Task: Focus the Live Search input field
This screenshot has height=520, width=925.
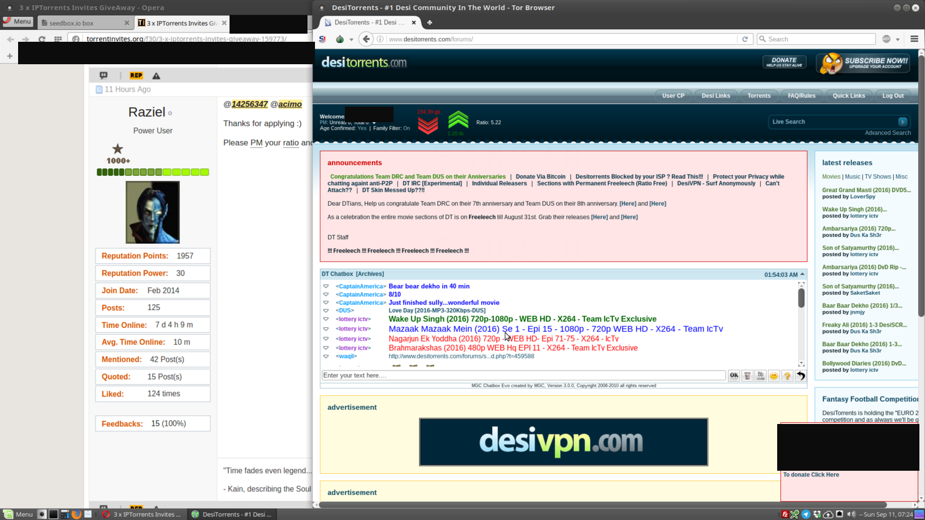Action: [833, 122]
